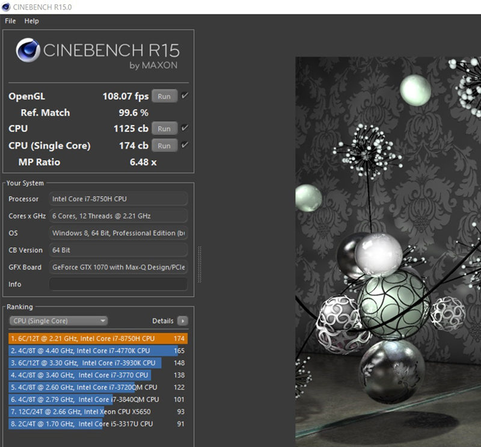Click the panel splitter grip handle
Image resolution: width=481 pixels, height=447 pixels.
(200, 264)
